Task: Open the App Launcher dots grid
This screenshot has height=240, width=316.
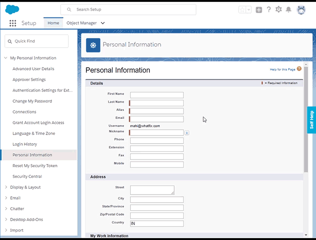Action: (13, 23)
